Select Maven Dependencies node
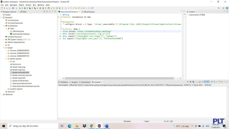 coord(16,42)
